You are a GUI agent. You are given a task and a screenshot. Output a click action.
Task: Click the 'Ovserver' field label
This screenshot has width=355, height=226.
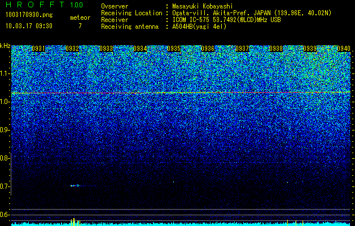tap(115, 6)
